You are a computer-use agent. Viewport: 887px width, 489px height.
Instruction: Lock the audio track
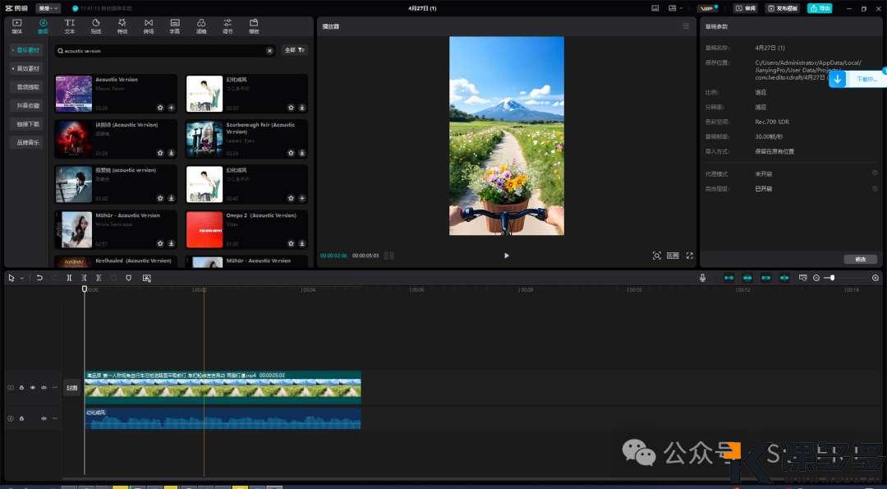click(21, 418)
